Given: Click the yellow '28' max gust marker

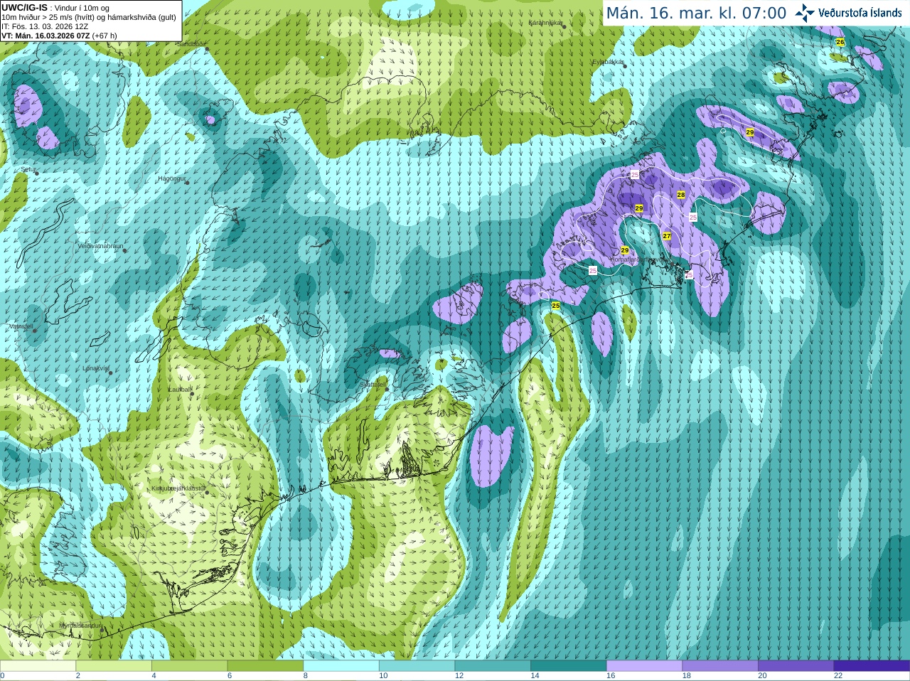Looking at the screenshot, I should (x=681, y=195).
